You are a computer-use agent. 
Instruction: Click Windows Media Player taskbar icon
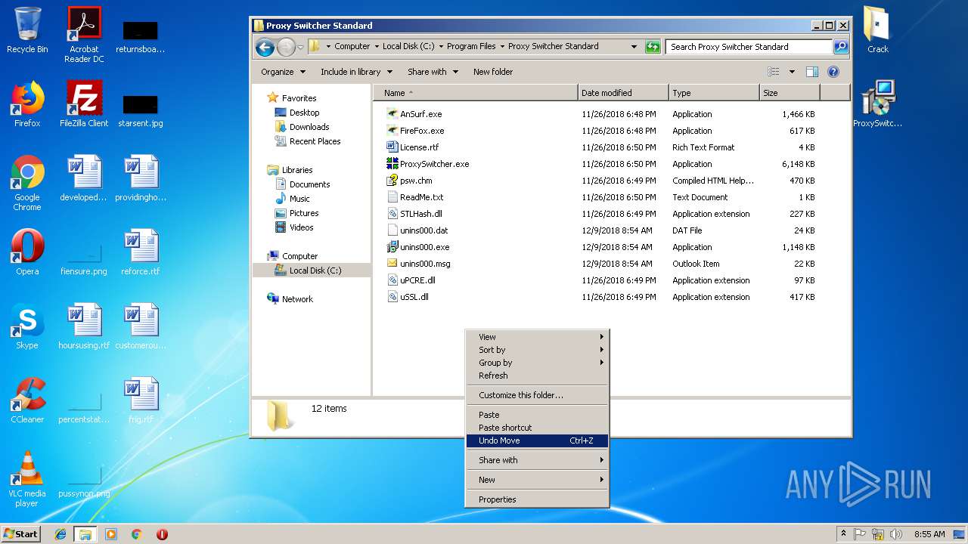coord(111,534)
